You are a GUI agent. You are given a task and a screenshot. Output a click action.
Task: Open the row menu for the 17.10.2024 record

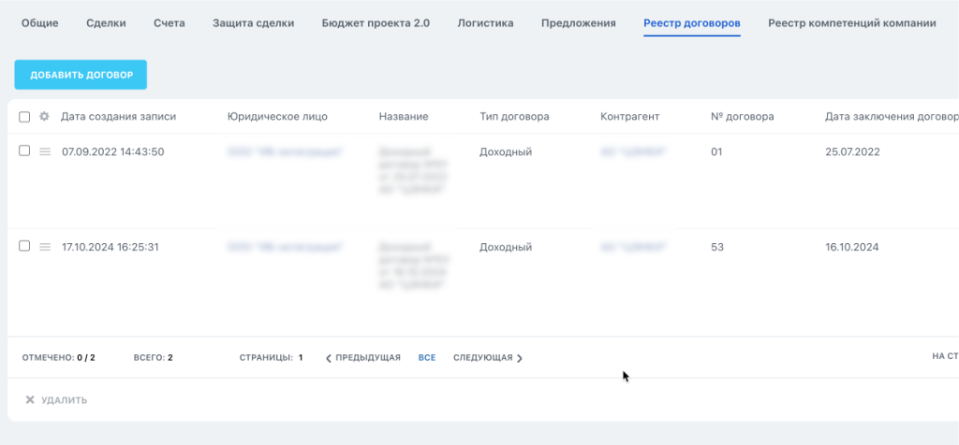(45, 247)
